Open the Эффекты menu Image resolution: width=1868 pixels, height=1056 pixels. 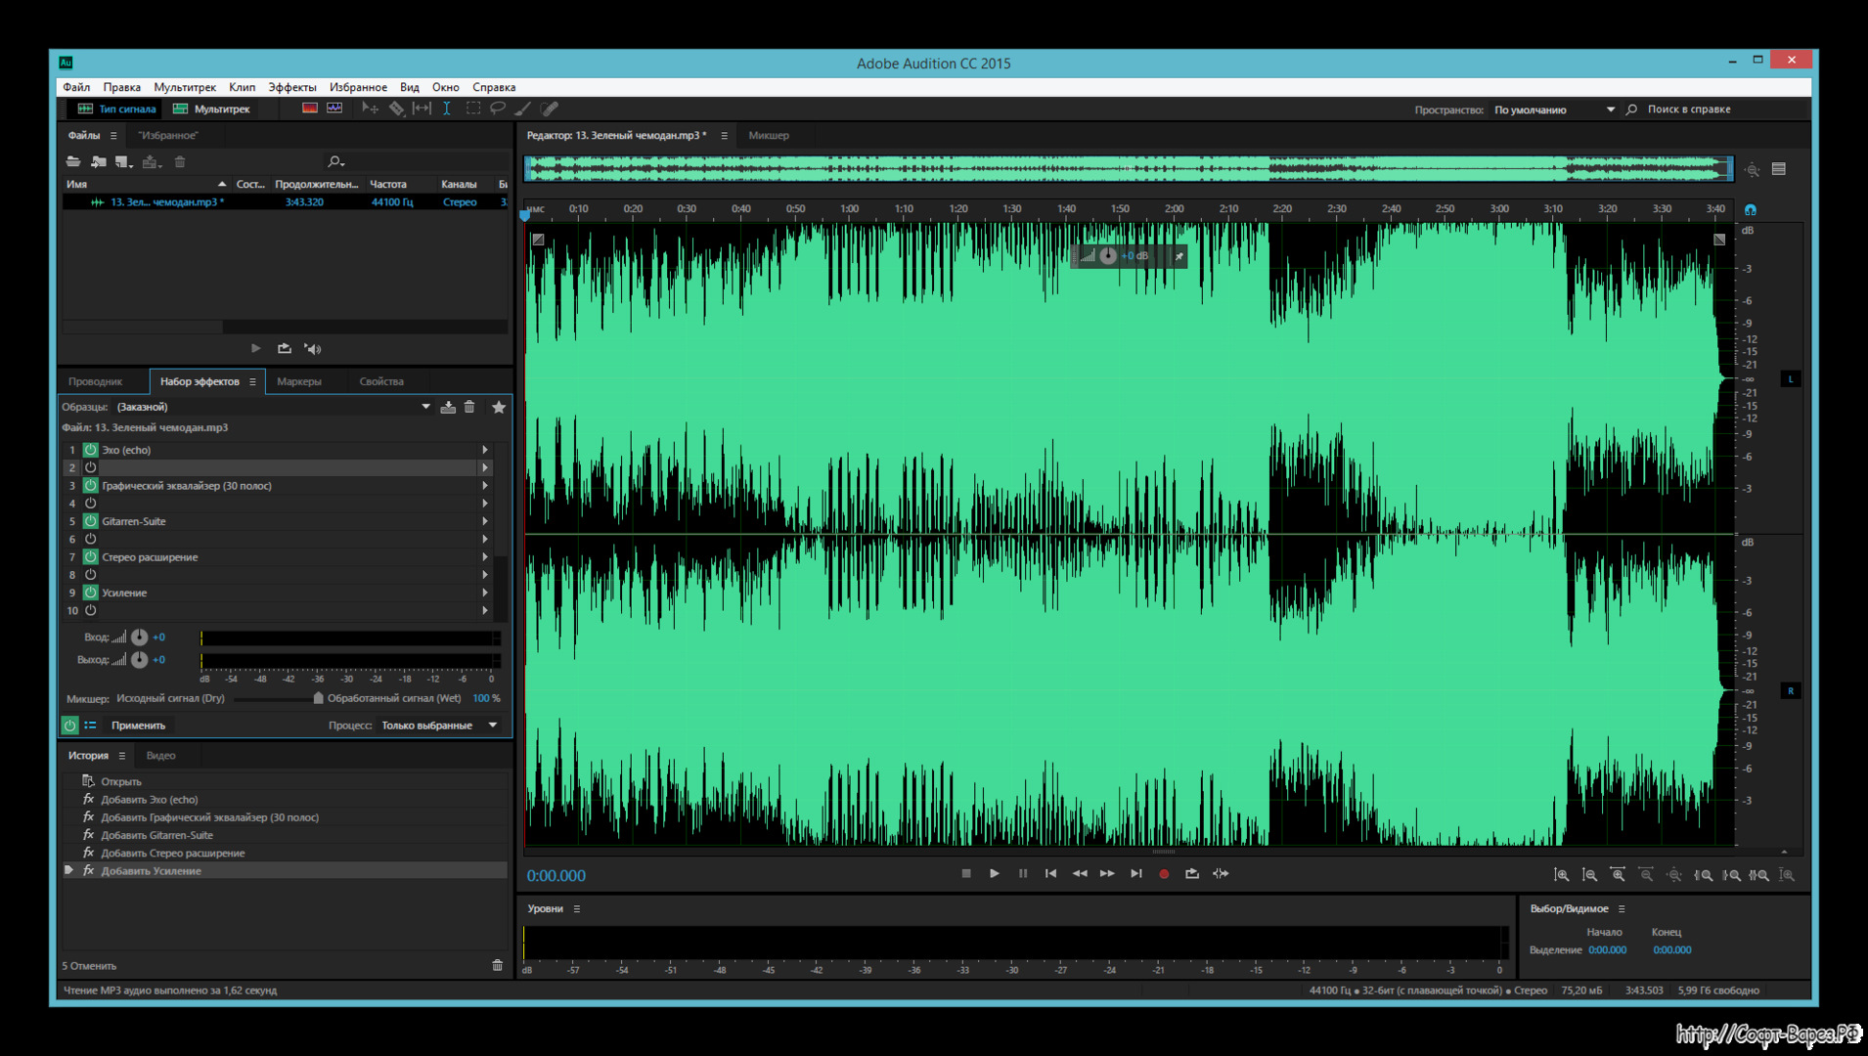pos(291,87)
